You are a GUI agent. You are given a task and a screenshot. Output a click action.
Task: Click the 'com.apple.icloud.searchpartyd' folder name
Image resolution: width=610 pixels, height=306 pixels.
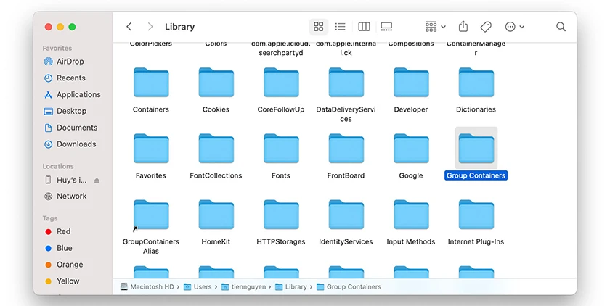[281, 48]
